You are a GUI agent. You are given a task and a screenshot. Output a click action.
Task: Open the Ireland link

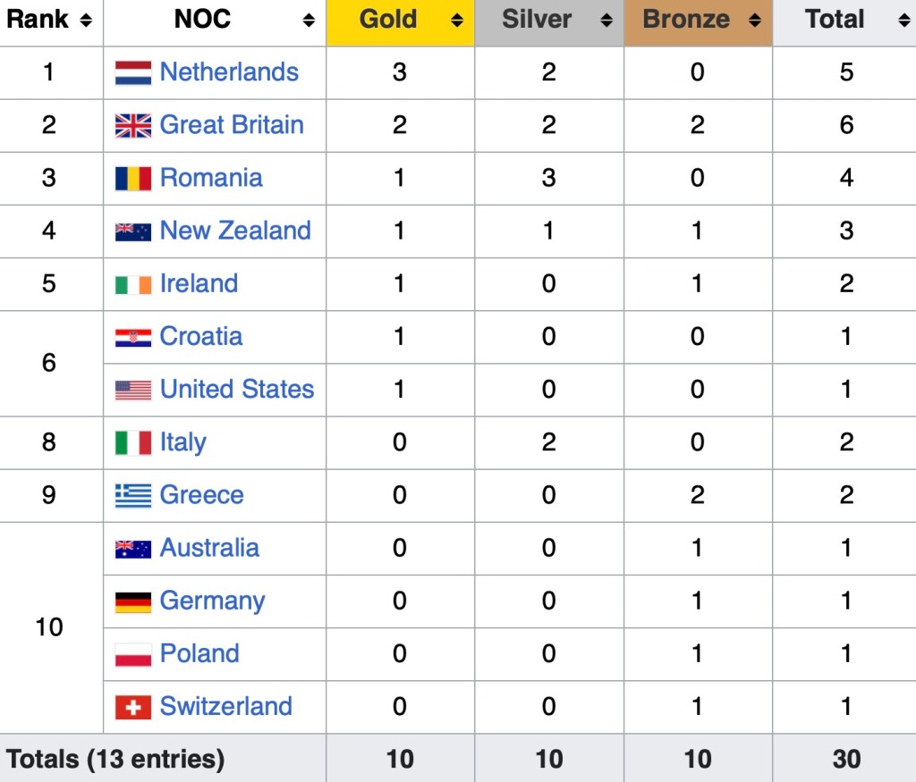click(x=199, y=283)
